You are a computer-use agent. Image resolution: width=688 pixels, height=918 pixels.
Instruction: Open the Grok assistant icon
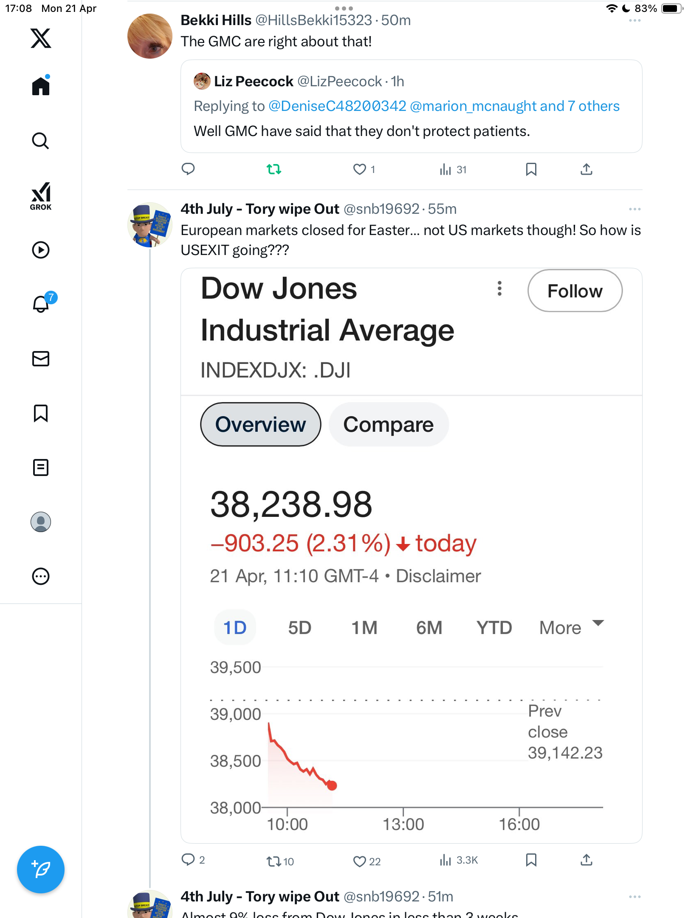[x=41, y=196]
